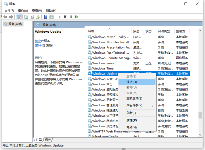Sort by the 描述 column header
Viewport: 205px width, 150px height.
(x=138, y=31)
